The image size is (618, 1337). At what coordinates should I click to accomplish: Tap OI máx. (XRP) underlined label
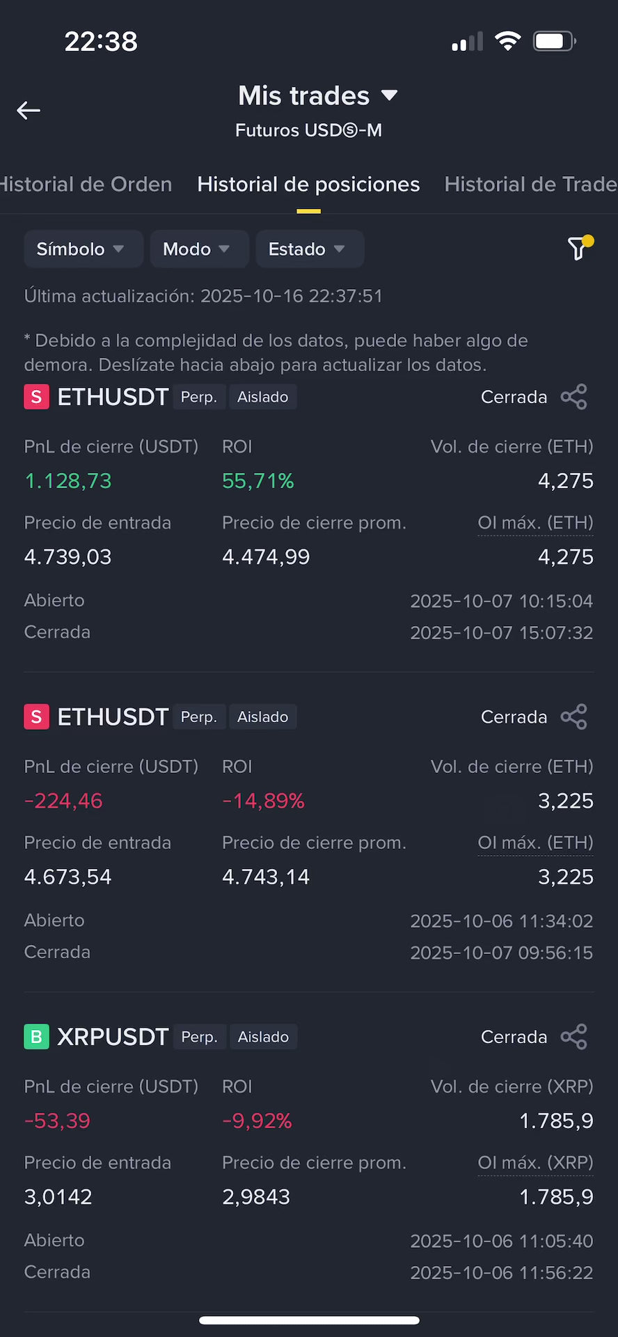(535, 1163)
